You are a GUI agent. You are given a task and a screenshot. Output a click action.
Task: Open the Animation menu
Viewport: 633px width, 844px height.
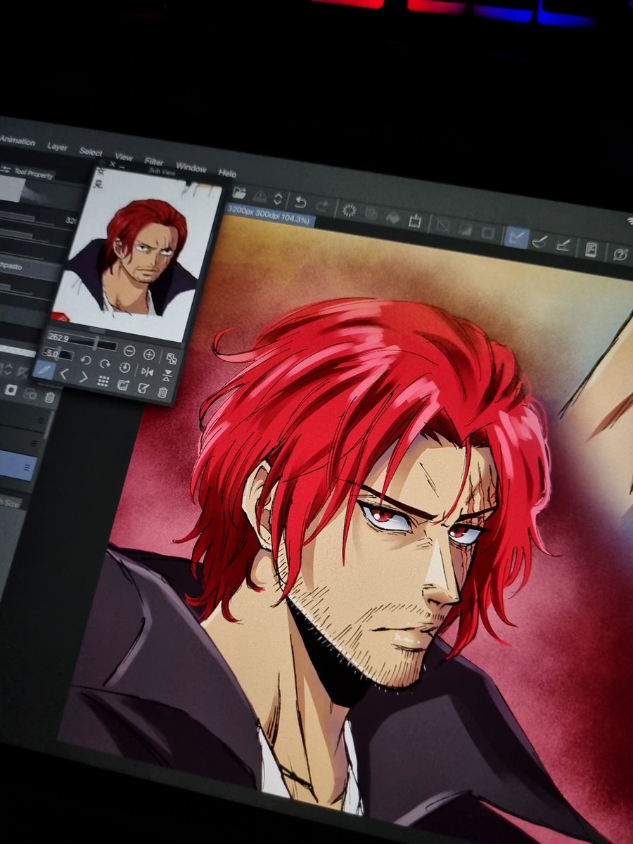(x=18, y=141)
